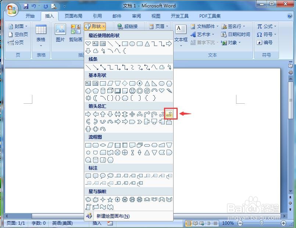Pick the flowchart decision diamond
This screenshot has width=296, height=228.
click(x=103, y=145)
